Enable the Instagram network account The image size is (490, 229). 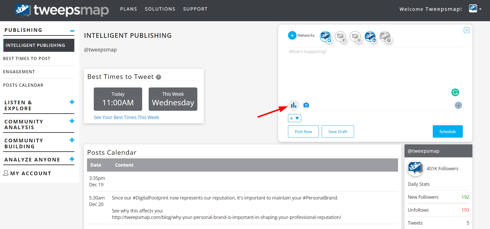tap(355, 36)
